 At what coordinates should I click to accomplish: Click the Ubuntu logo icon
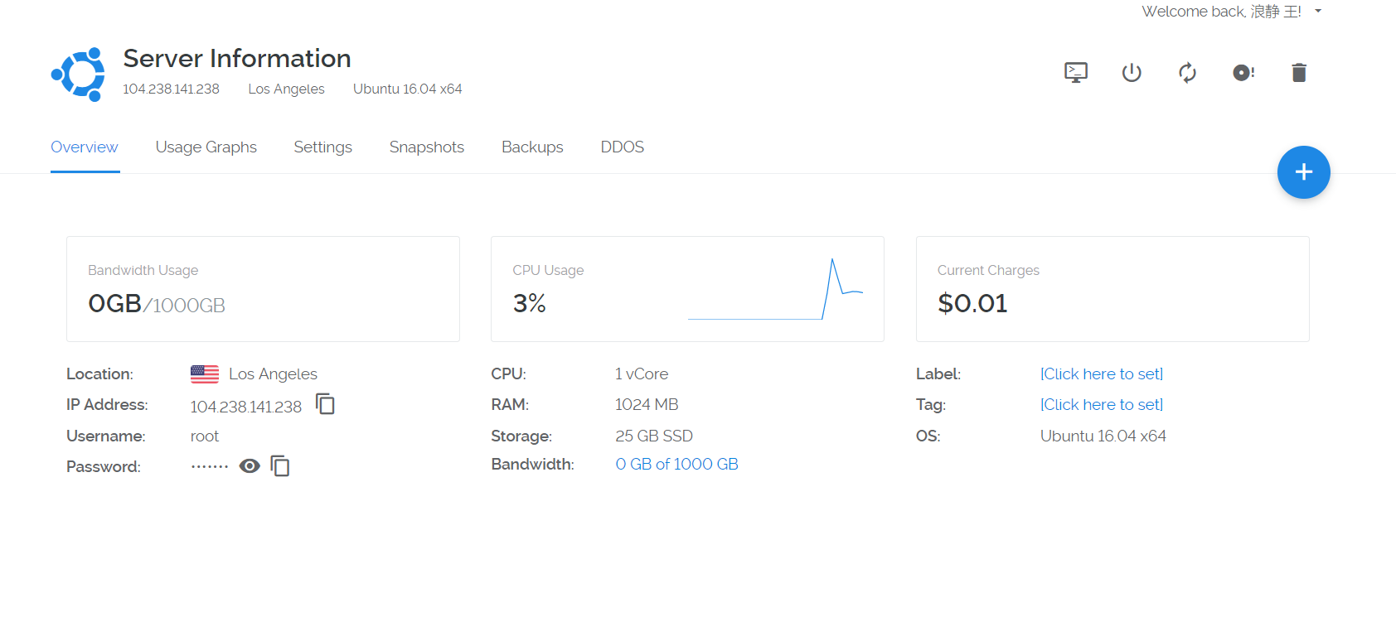(79, 75)
